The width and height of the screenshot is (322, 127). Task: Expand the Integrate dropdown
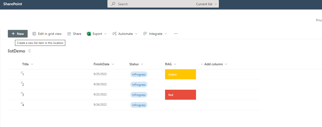click(155, 34)
